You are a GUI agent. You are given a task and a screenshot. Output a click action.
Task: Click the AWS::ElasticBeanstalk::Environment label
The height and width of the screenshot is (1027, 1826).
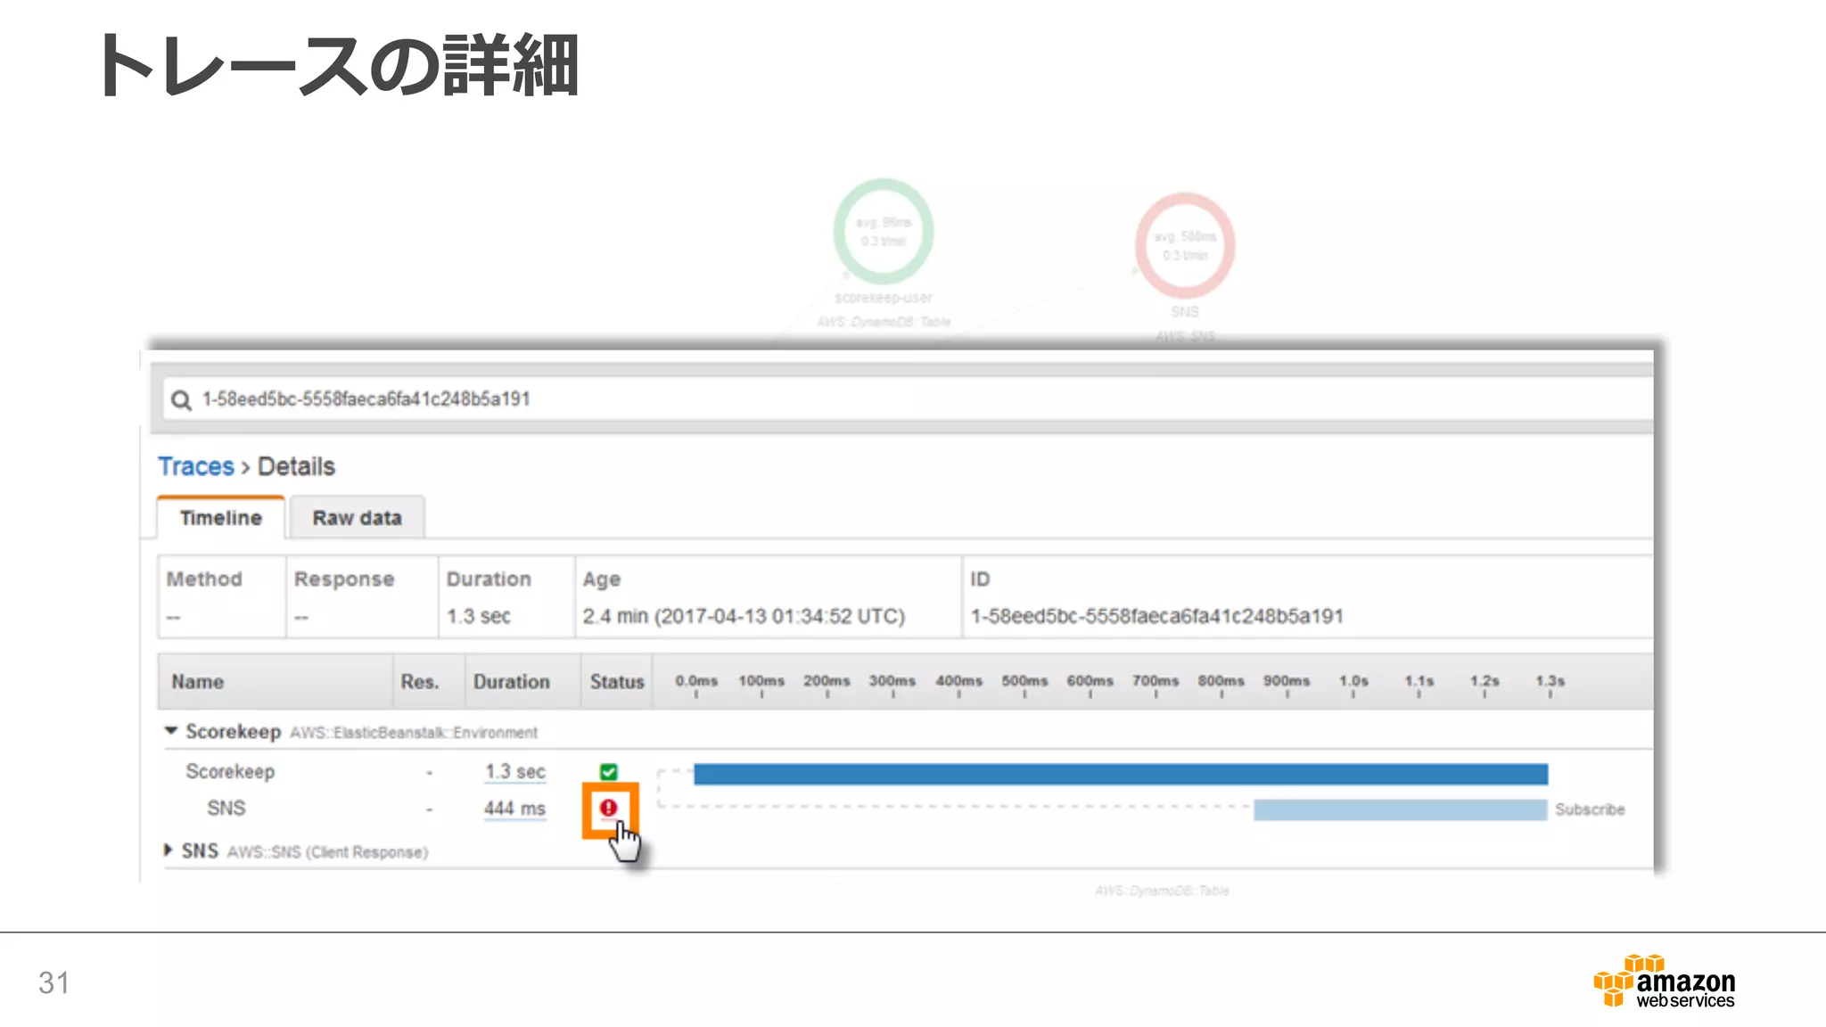coord(414,733)
